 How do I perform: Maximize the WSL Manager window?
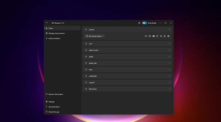pyautogui.click(x=166, y=23)
